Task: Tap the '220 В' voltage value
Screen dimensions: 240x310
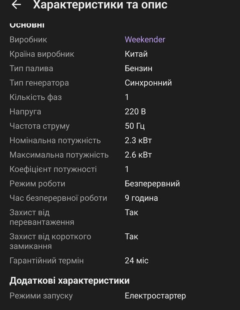Action: [135, 112]
